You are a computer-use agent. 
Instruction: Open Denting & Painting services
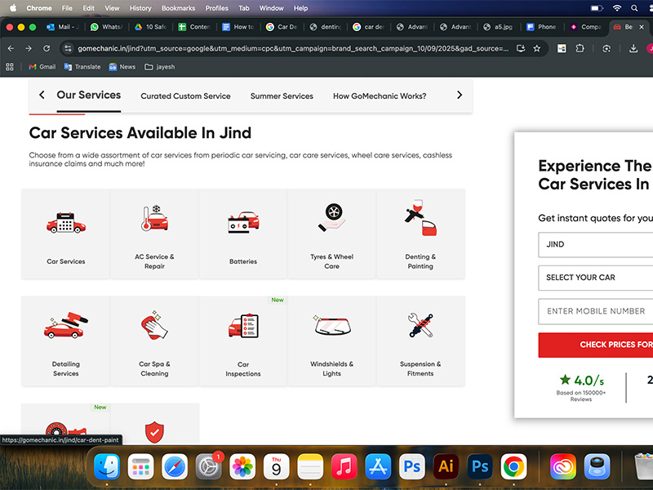pos(420,234)
